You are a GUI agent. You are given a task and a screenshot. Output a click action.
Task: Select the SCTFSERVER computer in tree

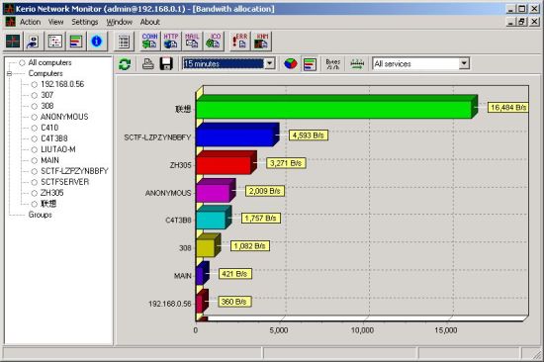click(60, 182)
